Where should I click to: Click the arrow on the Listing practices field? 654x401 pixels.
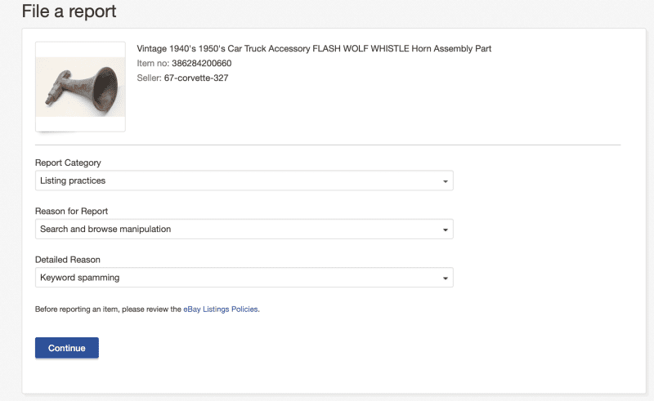(445, 181)
